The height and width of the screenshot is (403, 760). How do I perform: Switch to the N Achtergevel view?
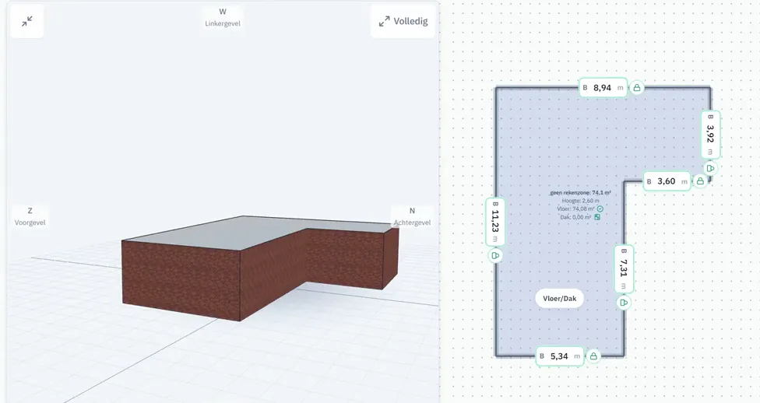[412, 216]
